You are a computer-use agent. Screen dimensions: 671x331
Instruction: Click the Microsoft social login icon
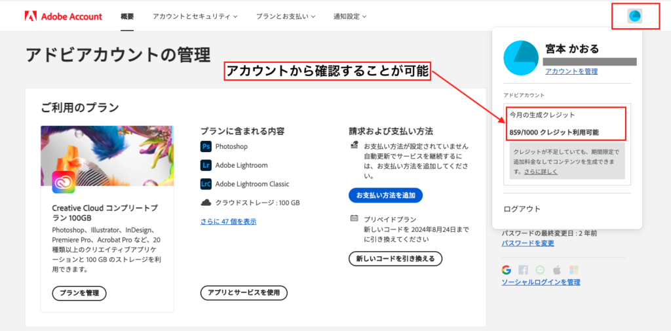[574, 270]
